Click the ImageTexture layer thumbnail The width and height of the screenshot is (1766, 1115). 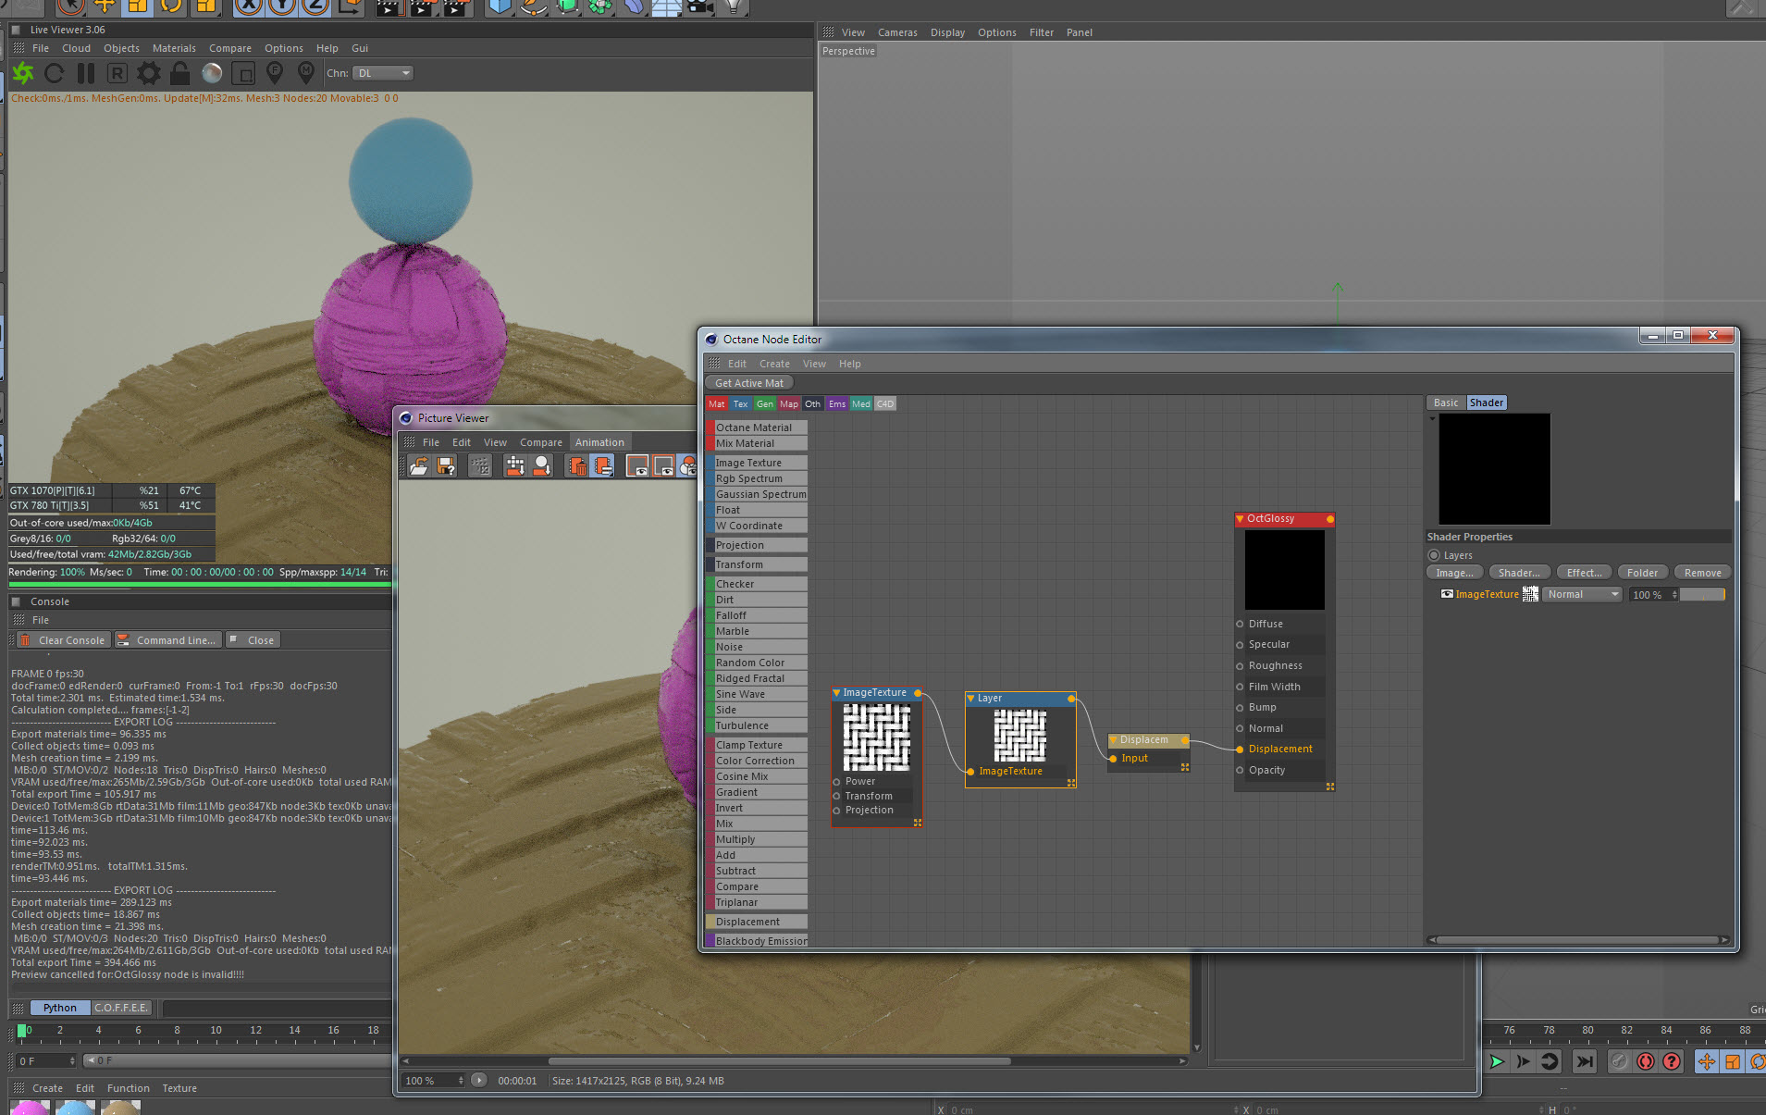click(x=1530, y=594)
